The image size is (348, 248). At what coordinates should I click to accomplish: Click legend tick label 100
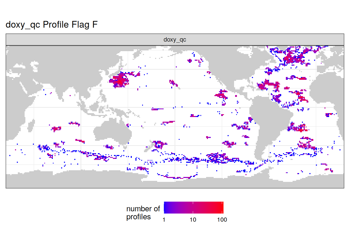coord(222,220)
